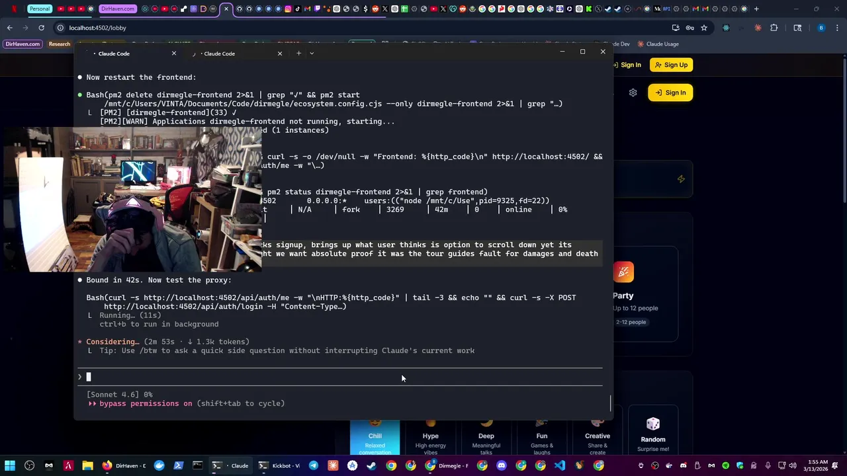Image resolution: width=847 pixels, height=476 pixels.
Task: Open the lobby settings gear icon
Action: tap(633, 93)
